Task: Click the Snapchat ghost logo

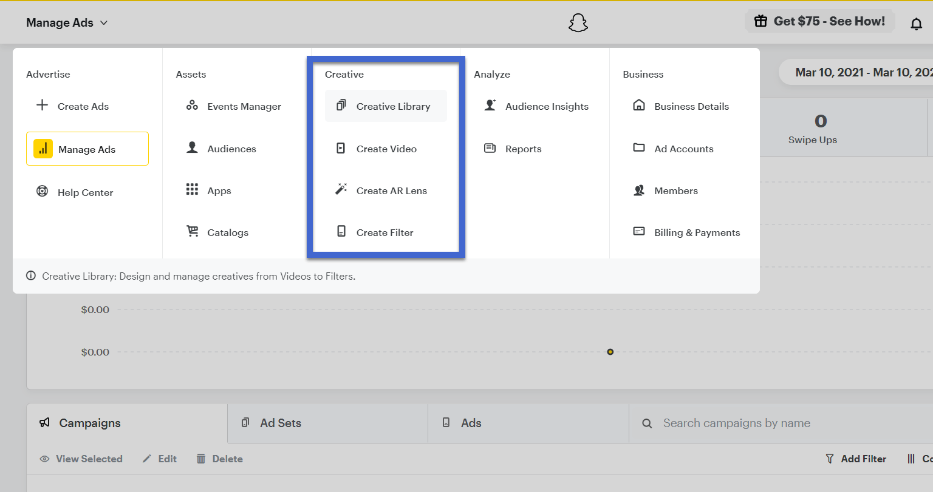Action: tap(578, 23)
